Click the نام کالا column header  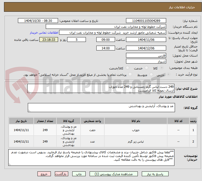tap(136, 121)
